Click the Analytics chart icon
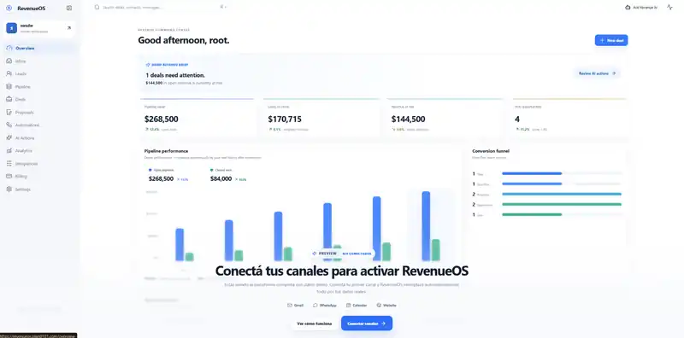Image resolution: width=684 pixels, height=338 pixels. click(x=9, y=151)
